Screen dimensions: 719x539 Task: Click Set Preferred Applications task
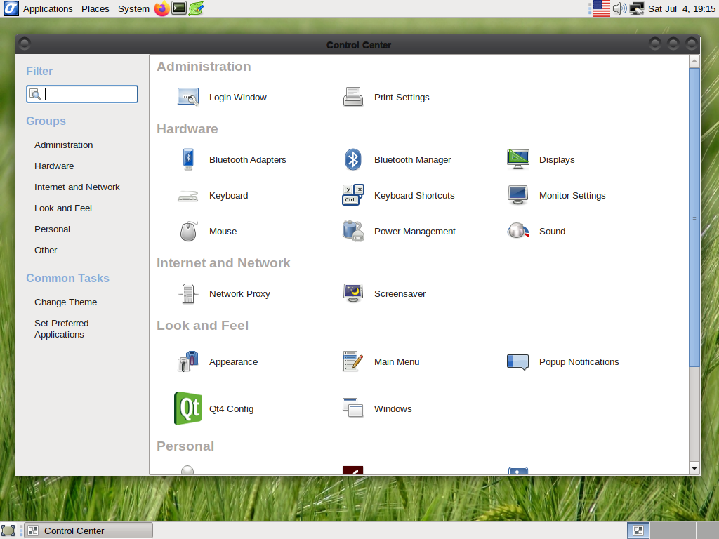pos(62,328)
